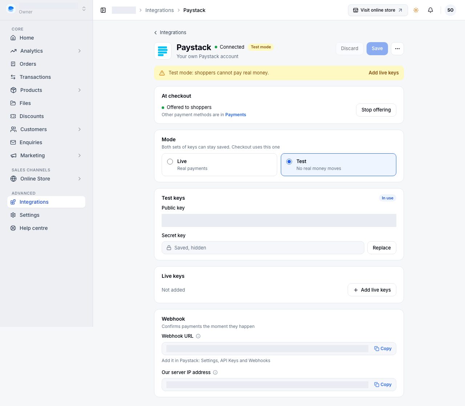Select the Live mode radio button
Image resolution: width=465 pixels, height=406 pixels.
point(170,162)
